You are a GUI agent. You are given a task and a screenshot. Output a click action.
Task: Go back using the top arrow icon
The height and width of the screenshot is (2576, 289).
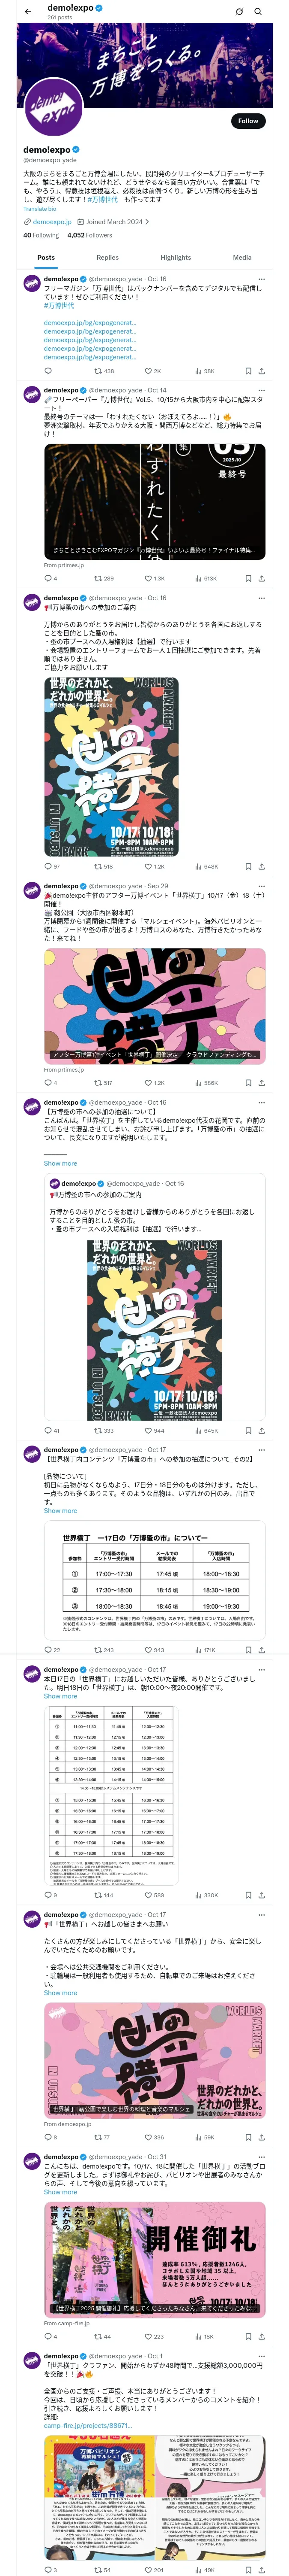[x=26, y=11]
